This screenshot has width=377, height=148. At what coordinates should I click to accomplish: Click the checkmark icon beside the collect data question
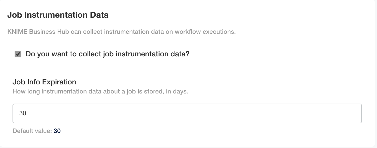18,54
